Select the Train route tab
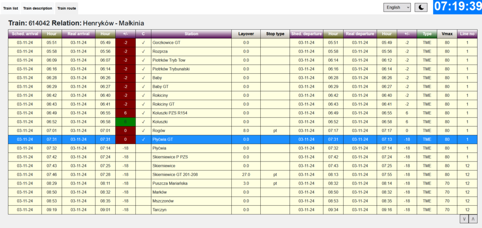The image size is (482, 228). point(66,8)
